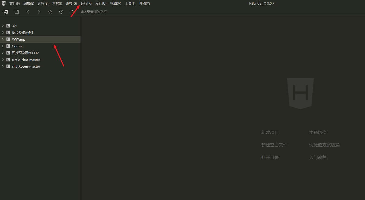Open the 视图(V) menu
365x200 pixels.
(116, 4)
